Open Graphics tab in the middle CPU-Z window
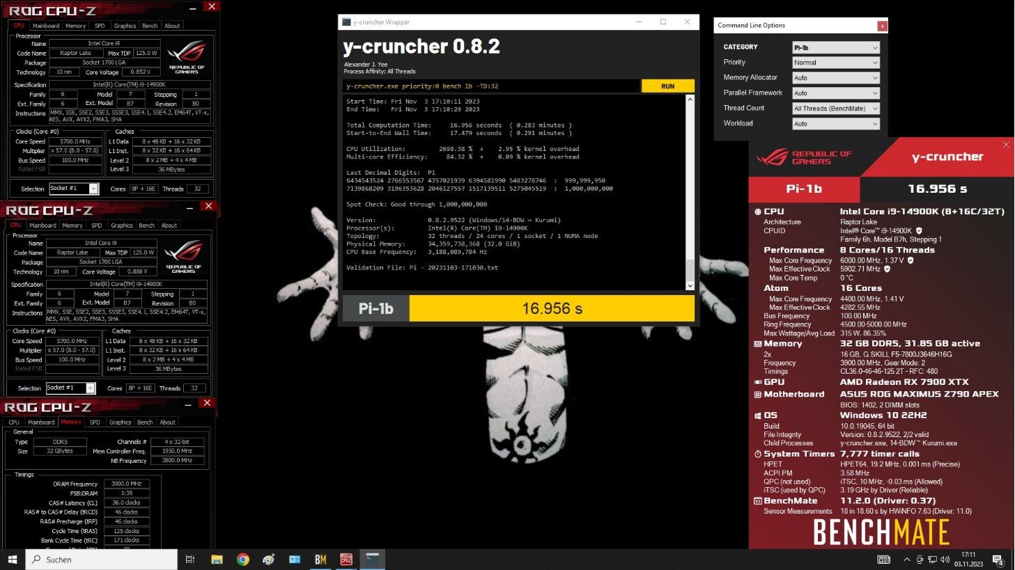This screenshot has height=570, width=1015. pos(121,225)
